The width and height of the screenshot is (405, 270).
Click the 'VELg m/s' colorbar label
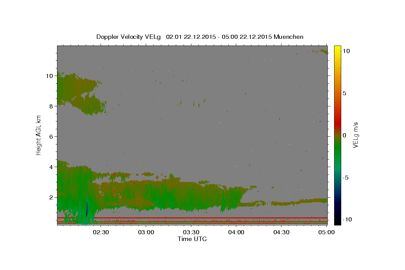(x=356, y=135)
